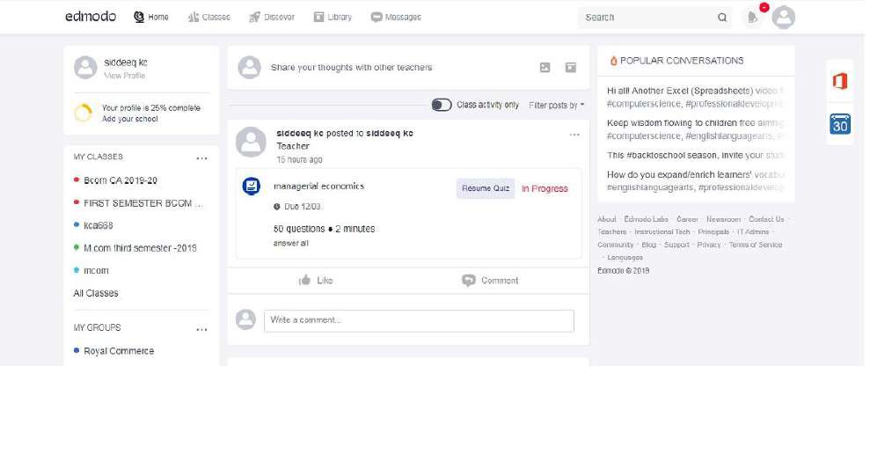
Task: Click the Blog footer link
Action: click(648, 245)
